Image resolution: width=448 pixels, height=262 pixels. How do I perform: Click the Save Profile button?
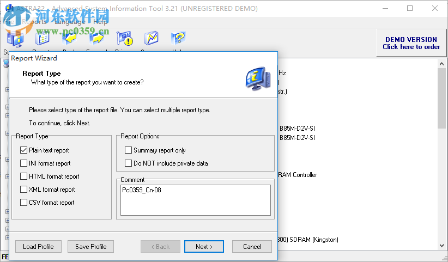point(91,247)
